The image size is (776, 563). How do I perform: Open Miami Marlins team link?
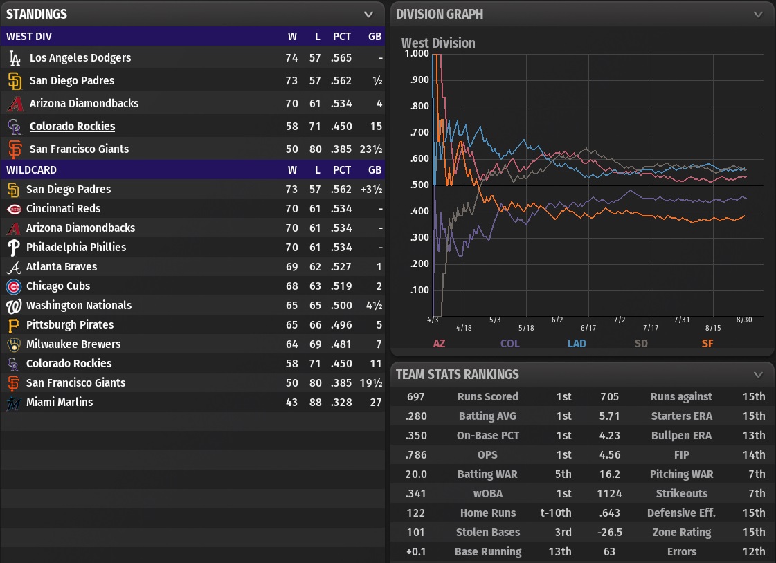coord(60,402)
